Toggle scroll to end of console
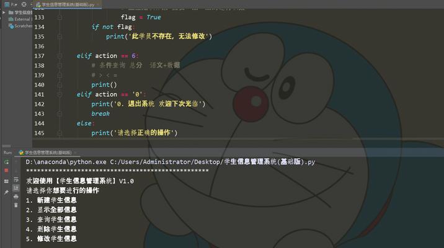444x248 pixels. pyautogui.click(x=16, y=188)
